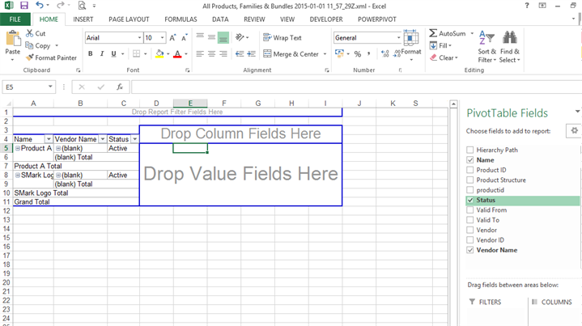This screenshot has width=582, height=326.
Task: Apply bottom vertical alignment
Action: (223, 37)
